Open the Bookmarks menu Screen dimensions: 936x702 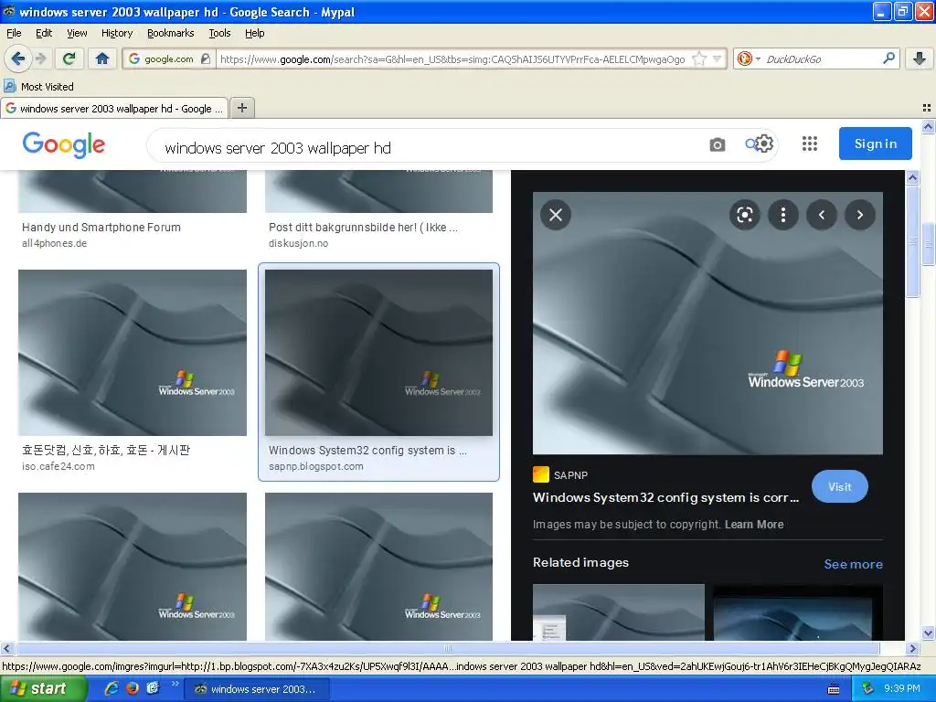click(x=170, y=33)
